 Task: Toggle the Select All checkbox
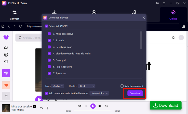(x=47, y=26)
